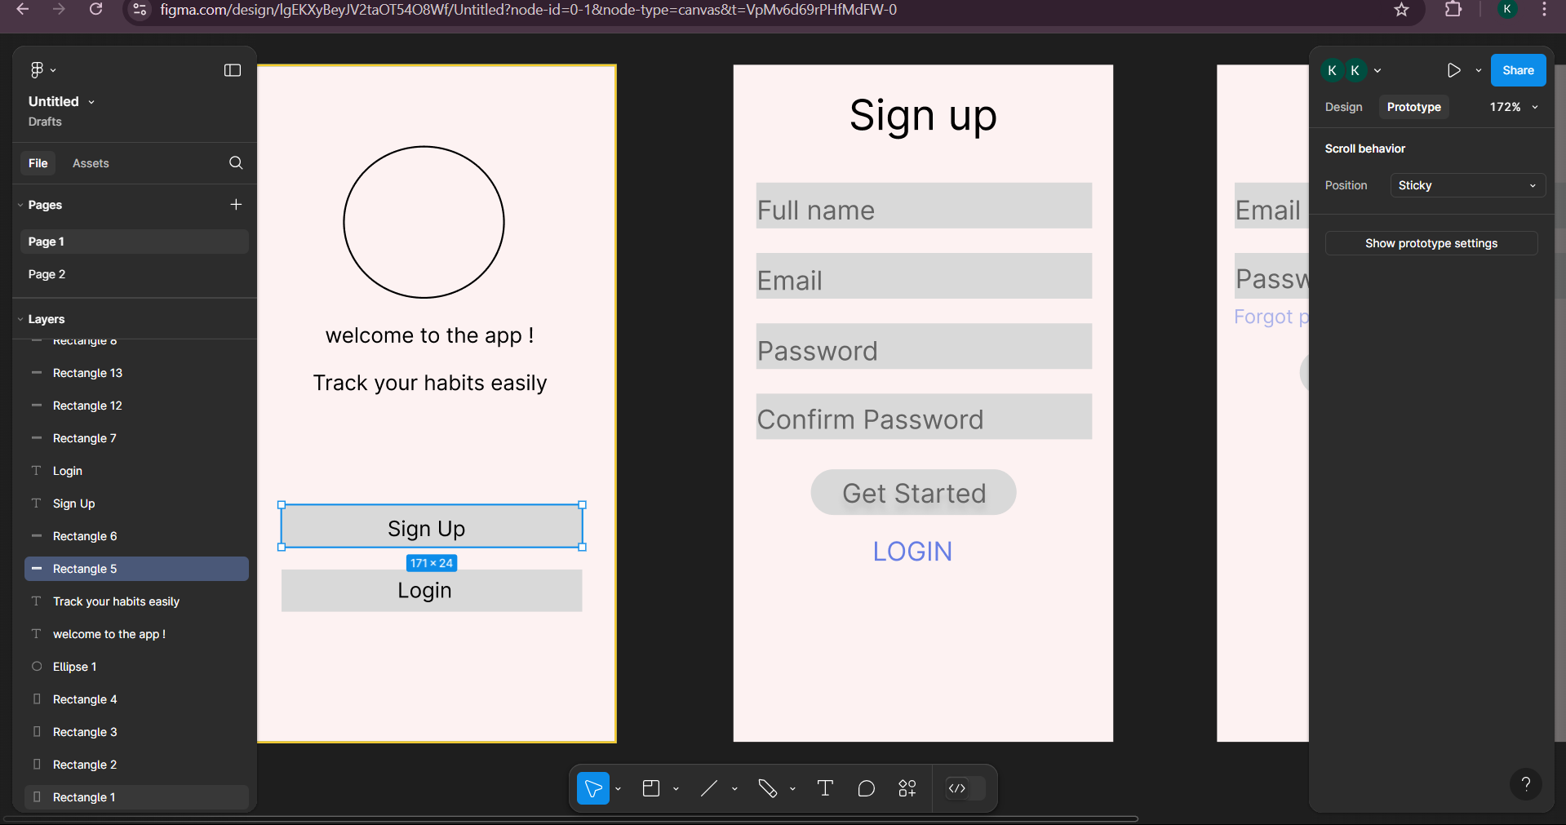This screenshot has width=1566, height=825.
Task: Expand the shape tools chevron
Action: pos(734,789)
